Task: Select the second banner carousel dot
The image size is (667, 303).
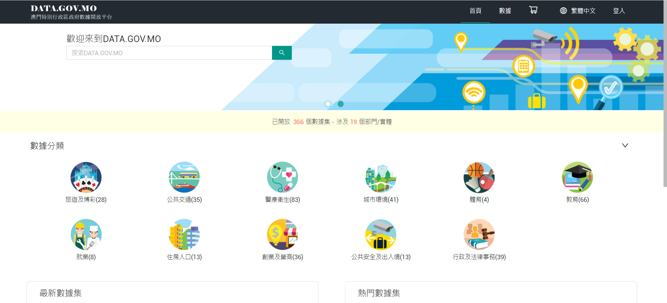Action: (341, 104)
